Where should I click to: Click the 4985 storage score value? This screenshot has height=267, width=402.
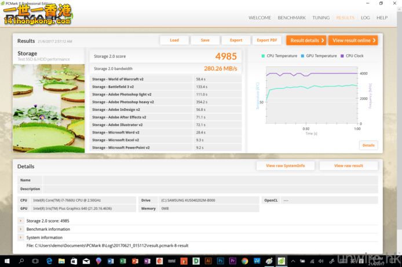(x=226, y=56)
